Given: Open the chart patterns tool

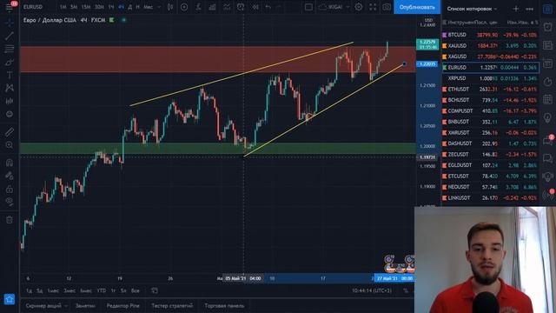Looking at the screenshot, I should pos(10,88).
